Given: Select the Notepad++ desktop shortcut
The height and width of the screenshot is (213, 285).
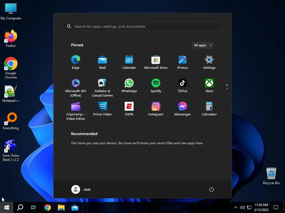Looking at the screenshot, I should [11, 94].
